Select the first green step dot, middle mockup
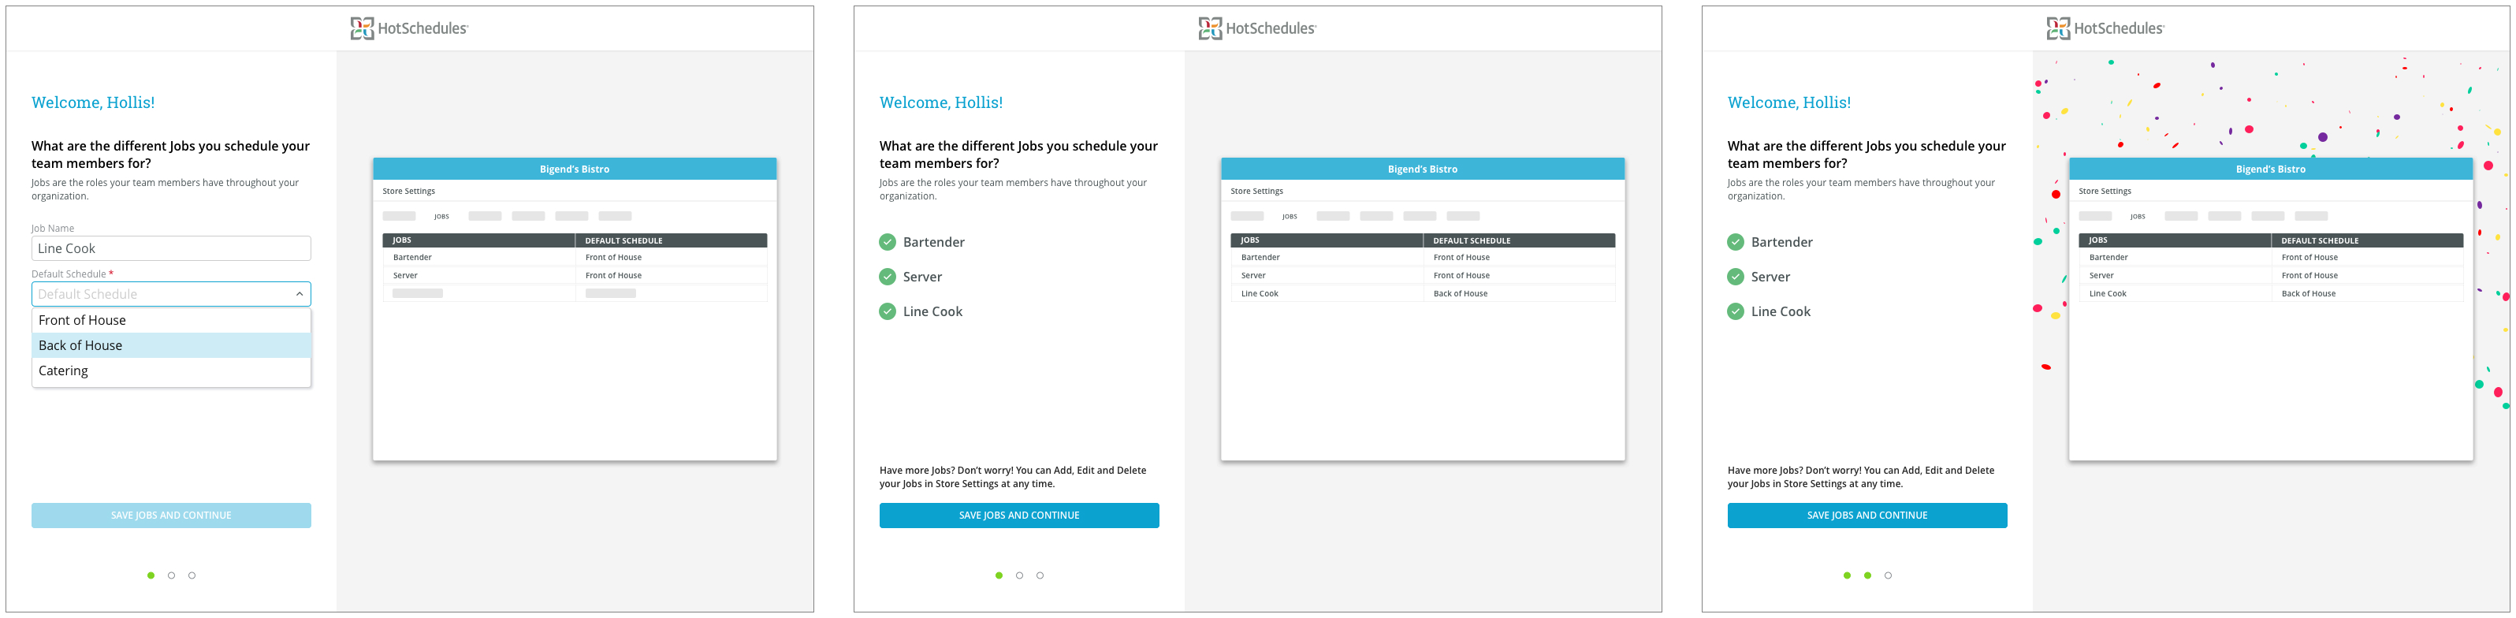The height and width of the screenshot is (618, 2516). (998, 575)
